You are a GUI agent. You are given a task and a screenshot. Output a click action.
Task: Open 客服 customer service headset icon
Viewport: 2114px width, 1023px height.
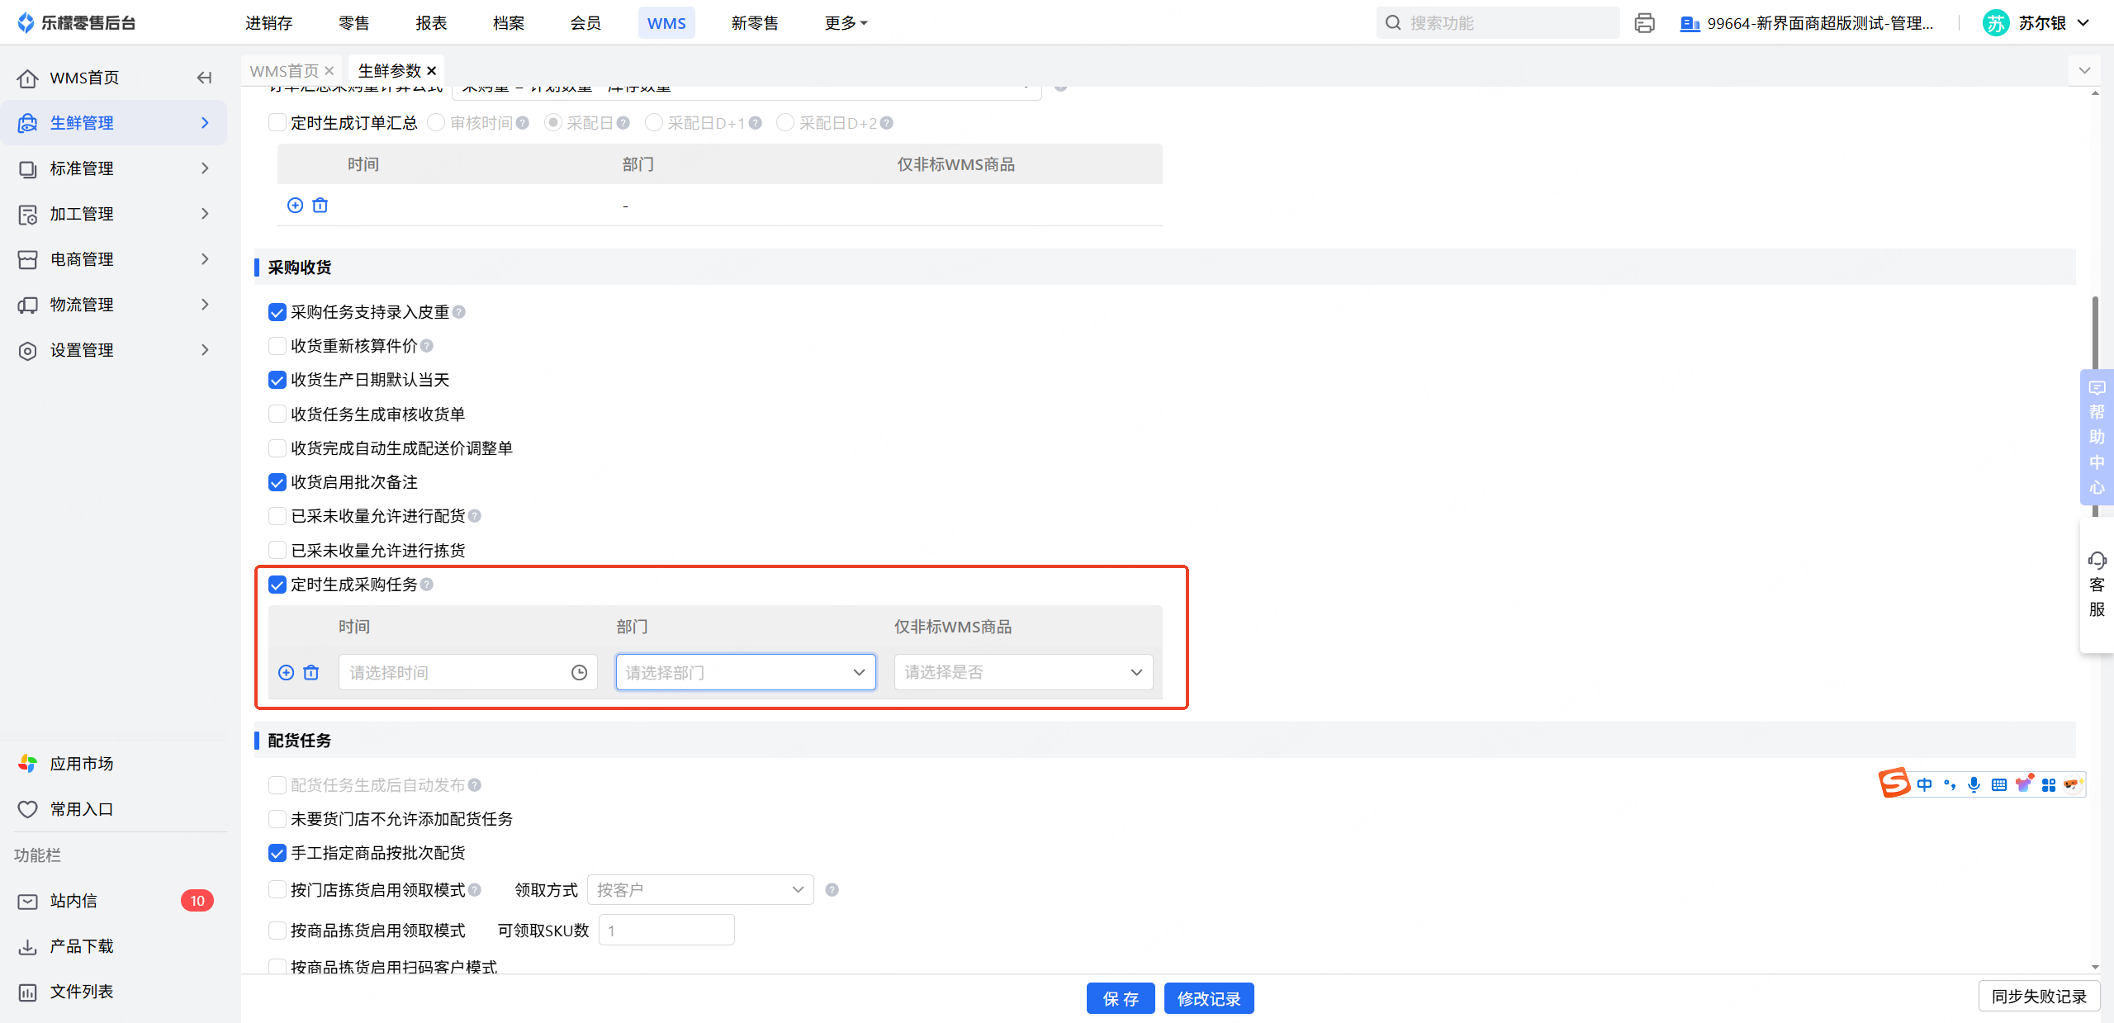2096,561
